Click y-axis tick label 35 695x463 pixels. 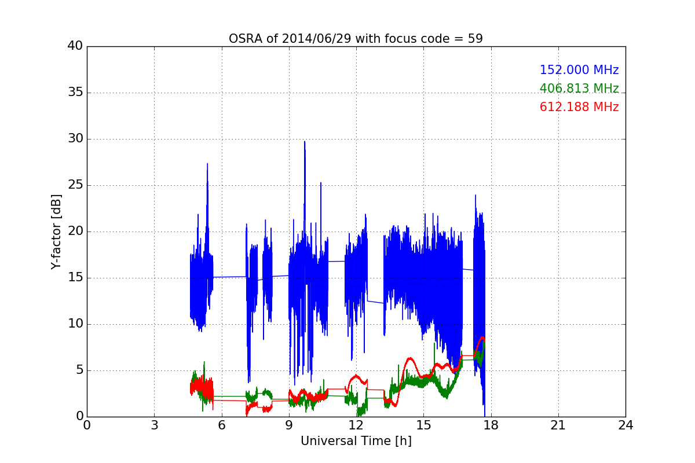75,93
